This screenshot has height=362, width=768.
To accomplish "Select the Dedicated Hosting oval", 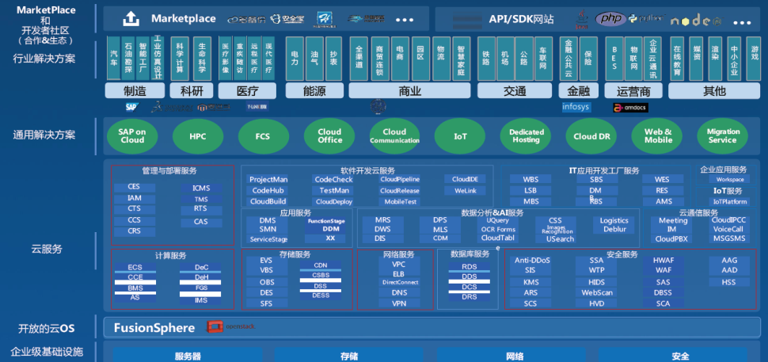I will (x=526, y=135).
